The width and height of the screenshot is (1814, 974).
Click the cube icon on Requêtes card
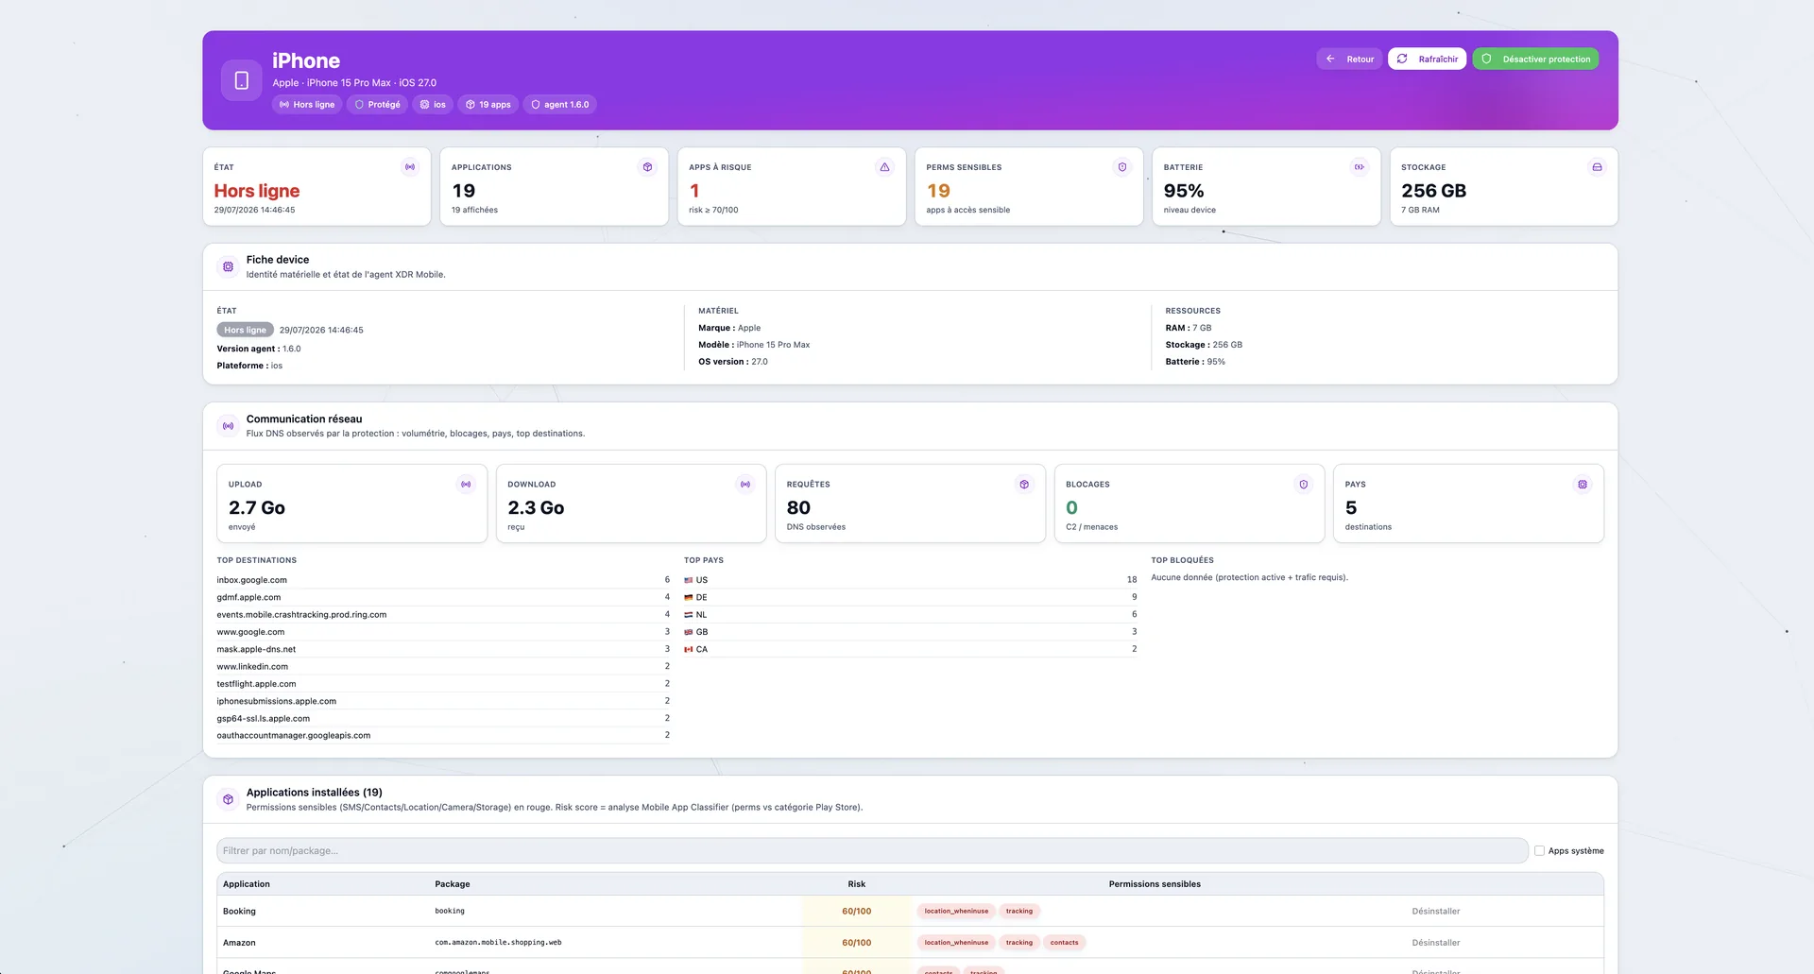point(1024,485)
